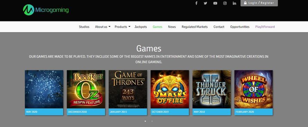This screenshot has width=308, height=127.
Task: Select the first carousel page dot
Action: click(145, 121)
